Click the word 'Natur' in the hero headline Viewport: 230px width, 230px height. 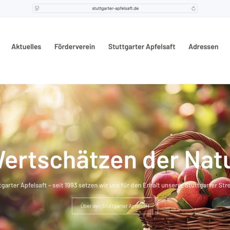point(208,160)
